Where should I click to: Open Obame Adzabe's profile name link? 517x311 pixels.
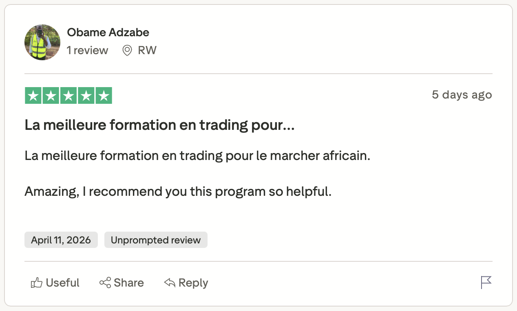click(x=108, y=32)
